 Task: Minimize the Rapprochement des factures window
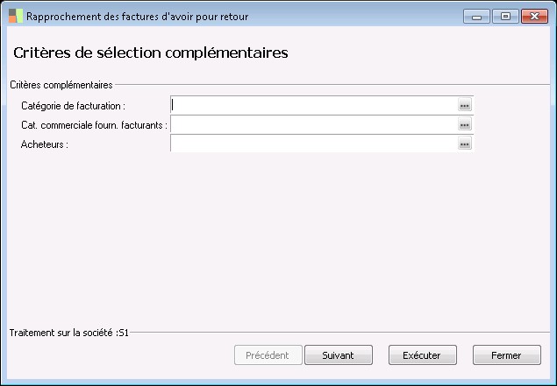pos(475,16)
